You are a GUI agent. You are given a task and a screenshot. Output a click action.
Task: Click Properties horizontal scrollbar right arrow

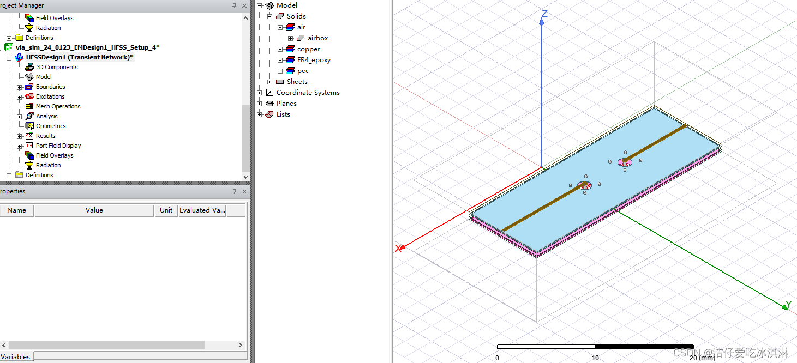tap(241, 345)
